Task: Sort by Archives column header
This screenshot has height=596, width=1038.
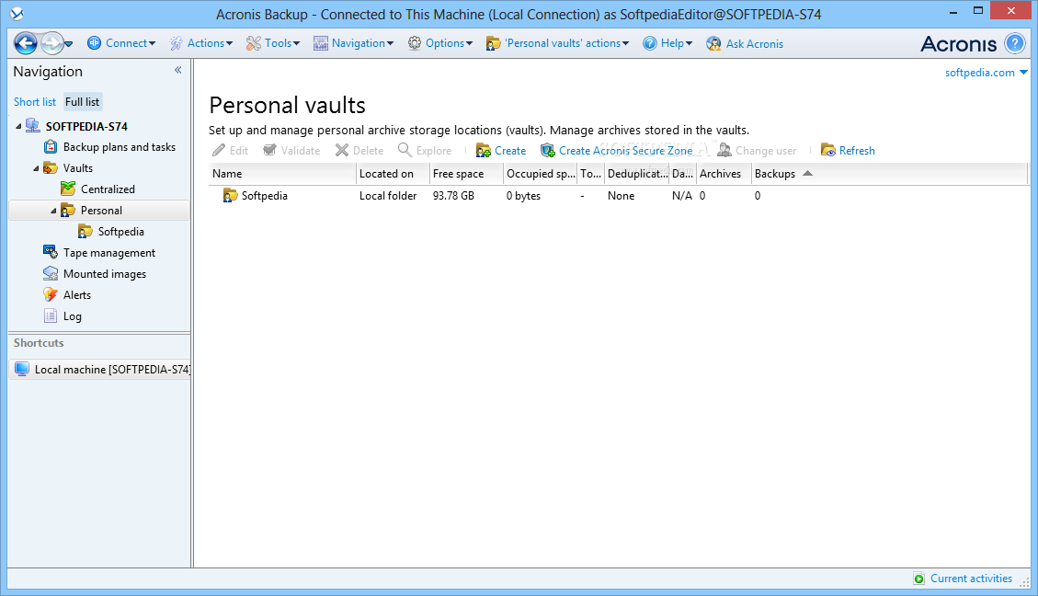Action: tap(724, 174)
